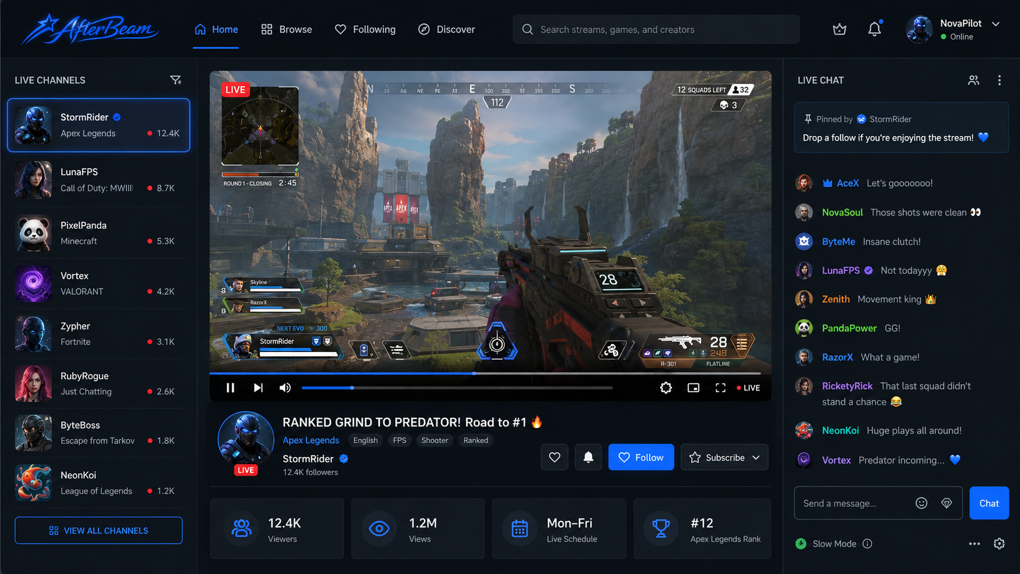The height and width of the screenshot is (574, 1020).
Task: Select the RubyRogue Just Chatting channel
Action: pyautogui.click(x=99, y=384)
